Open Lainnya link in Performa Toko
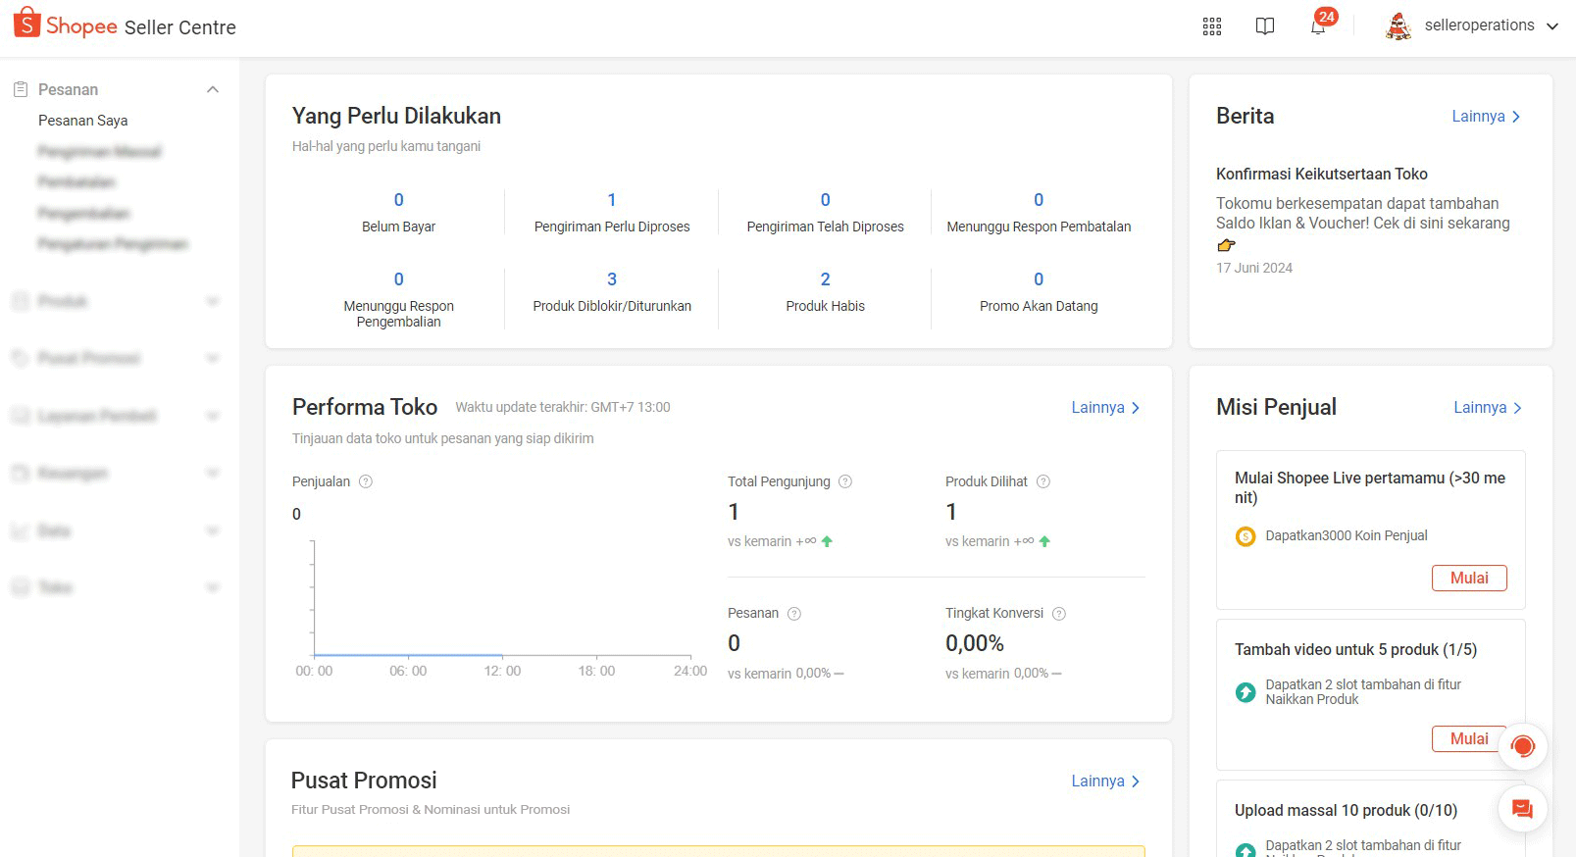 coord(1105,408)
